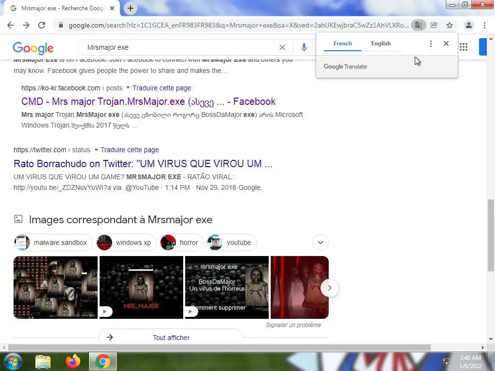
Task: Clear the search box text
Action: (282, 47)
